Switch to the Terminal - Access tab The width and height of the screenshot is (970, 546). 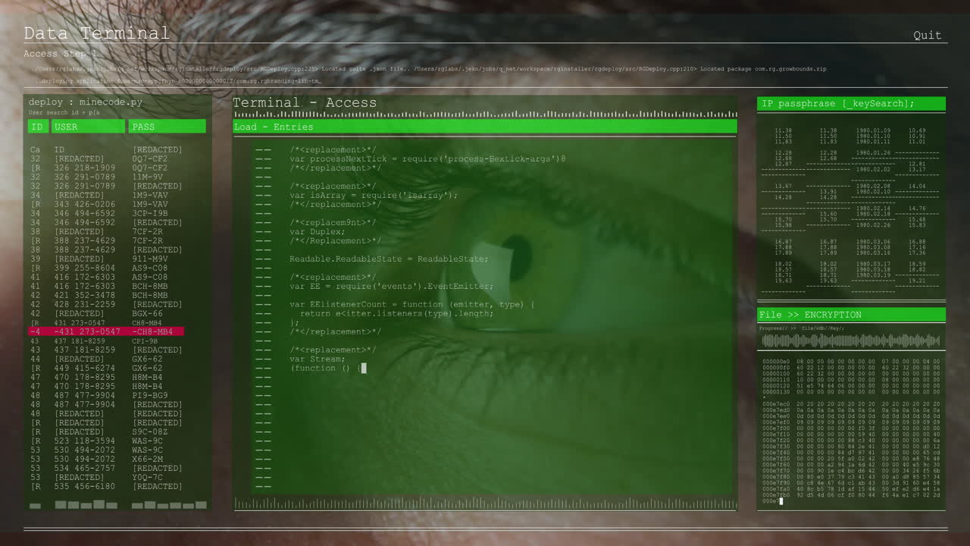[x=305, y=102]
